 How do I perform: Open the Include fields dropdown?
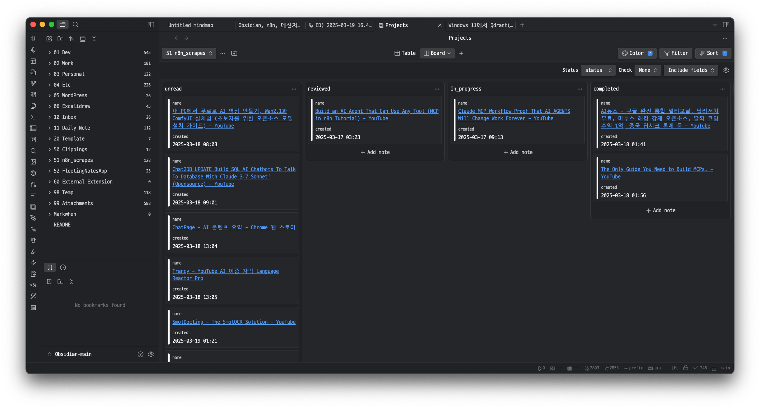(x=690, y=70)
